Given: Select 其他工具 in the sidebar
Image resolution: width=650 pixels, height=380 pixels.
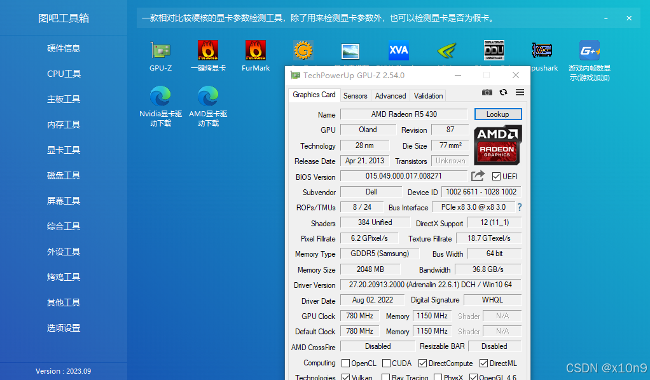Looking at the screenshot, I should click(64, 302).
